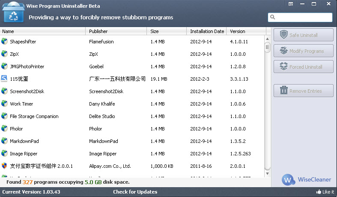
Task: Click the 115优蛋 program icon
Action: 4,79
